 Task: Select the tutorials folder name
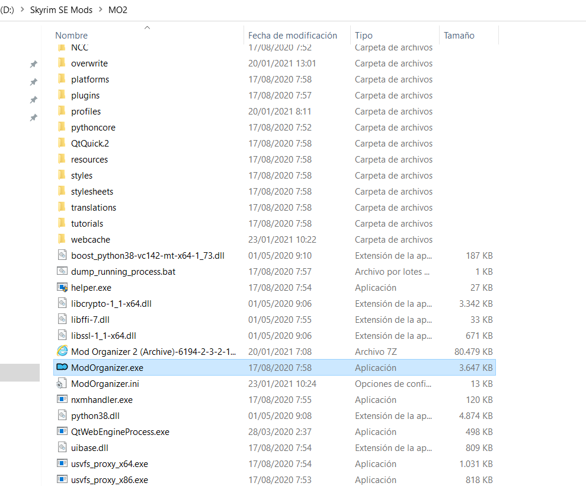pyautogui.click(x=87, y=224)
